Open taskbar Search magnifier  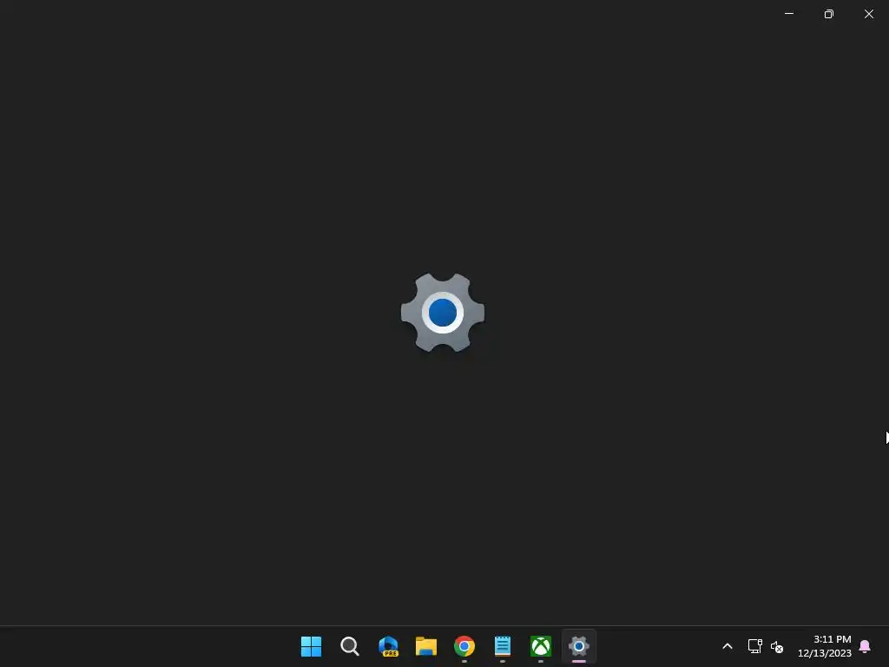[349, 646]
